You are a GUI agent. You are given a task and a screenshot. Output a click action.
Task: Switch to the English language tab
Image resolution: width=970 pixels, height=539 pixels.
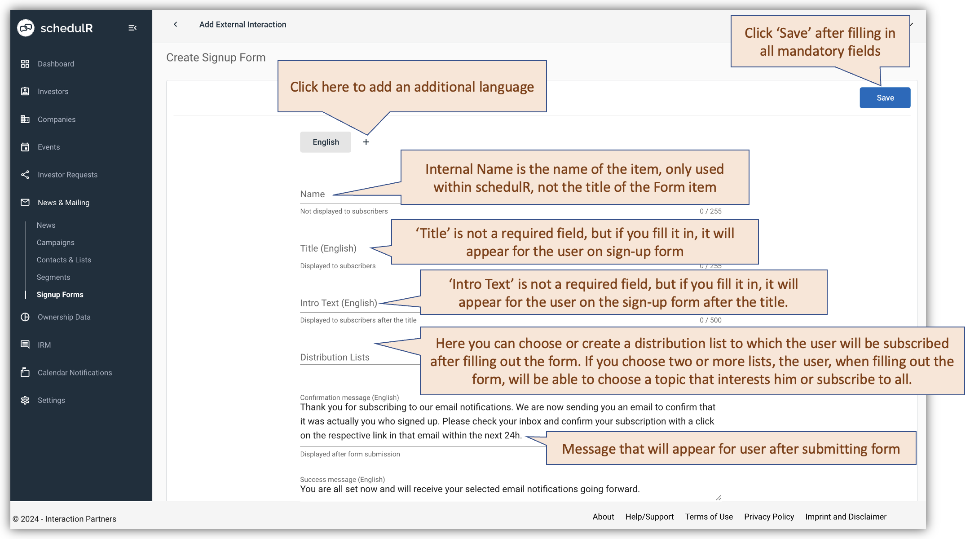point(326,142)
